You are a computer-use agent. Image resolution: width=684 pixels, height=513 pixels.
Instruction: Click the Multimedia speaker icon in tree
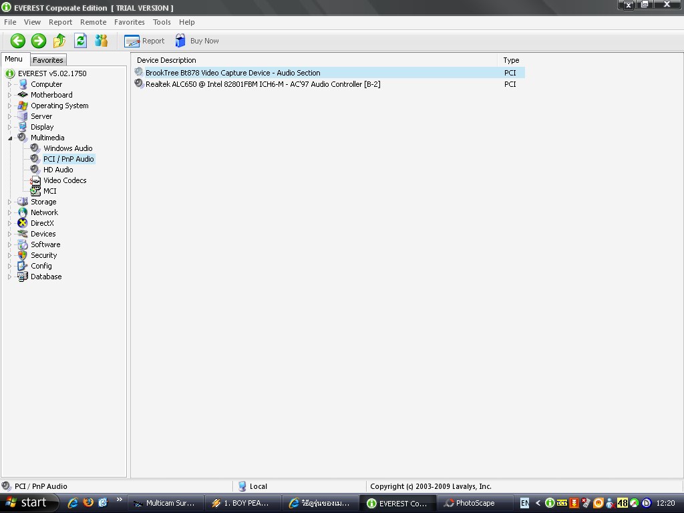point(22,138)
